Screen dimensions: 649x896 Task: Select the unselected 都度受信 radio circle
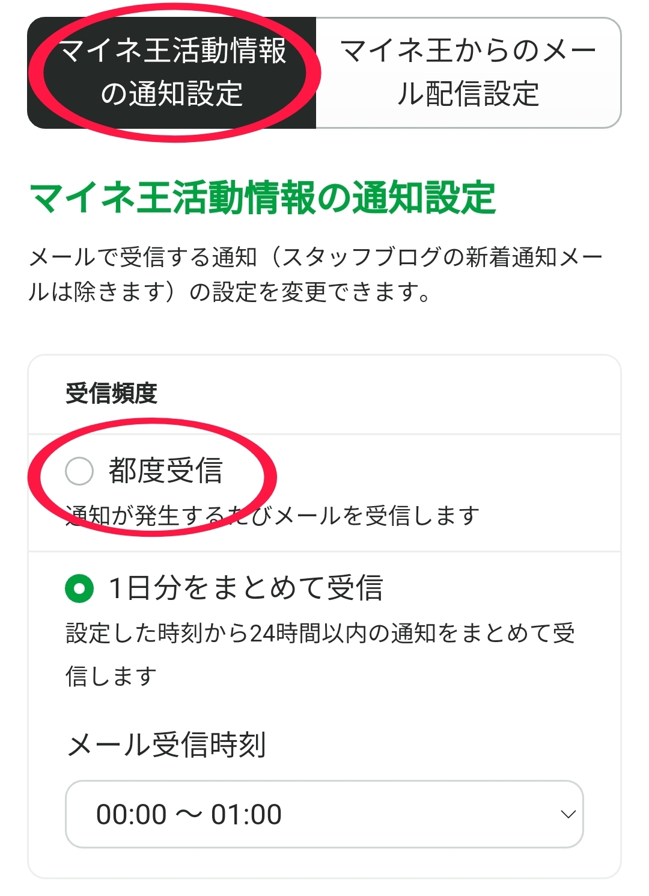79,471
